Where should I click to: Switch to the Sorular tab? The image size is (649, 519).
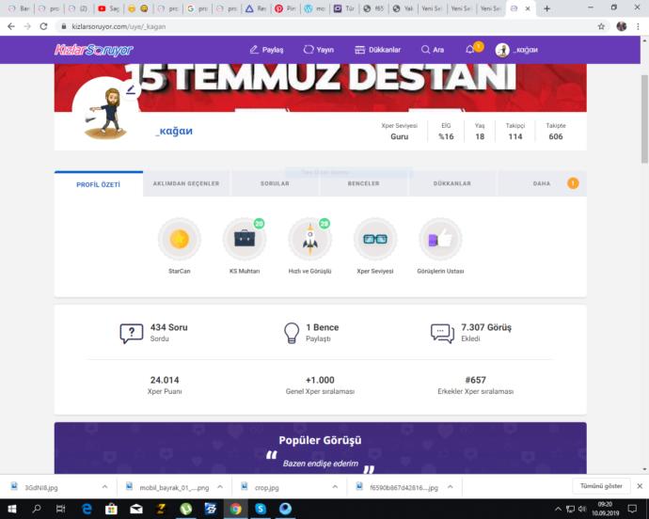click(x=275, y=183)
